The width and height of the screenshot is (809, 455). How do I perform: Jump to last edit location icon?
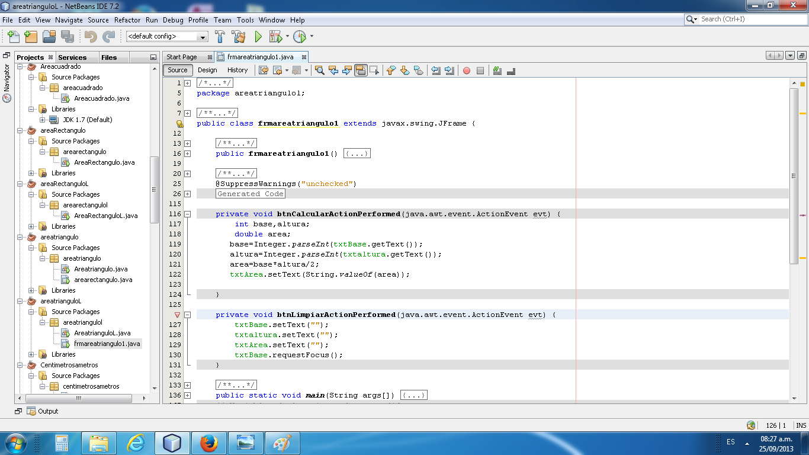(264, 71)
